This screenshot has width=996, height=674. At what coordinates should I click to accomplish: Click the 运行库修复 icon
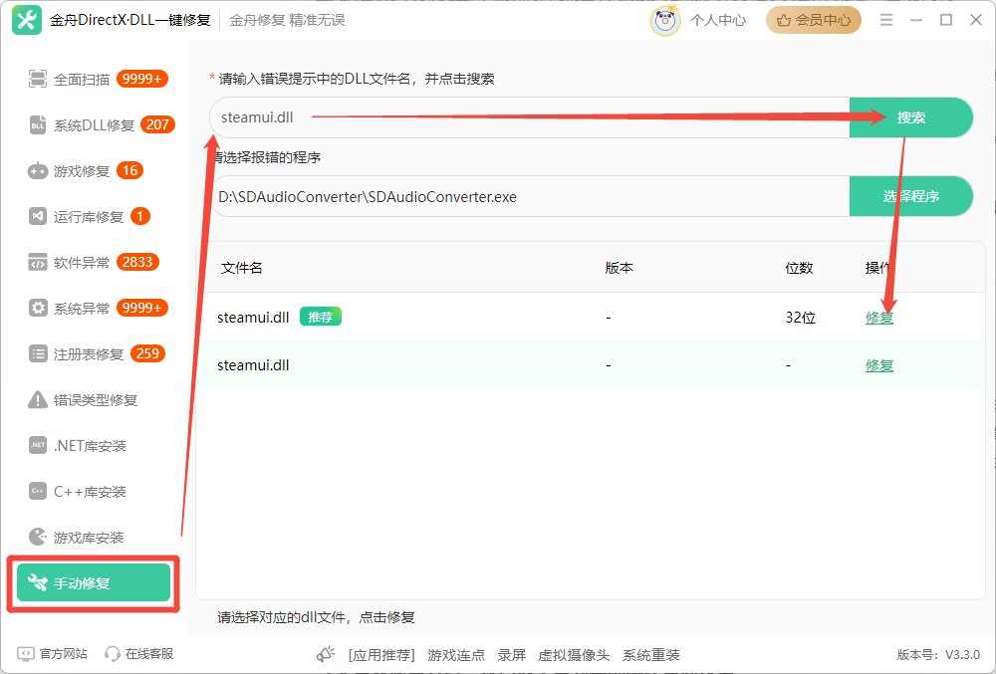(x=38, y=216)
